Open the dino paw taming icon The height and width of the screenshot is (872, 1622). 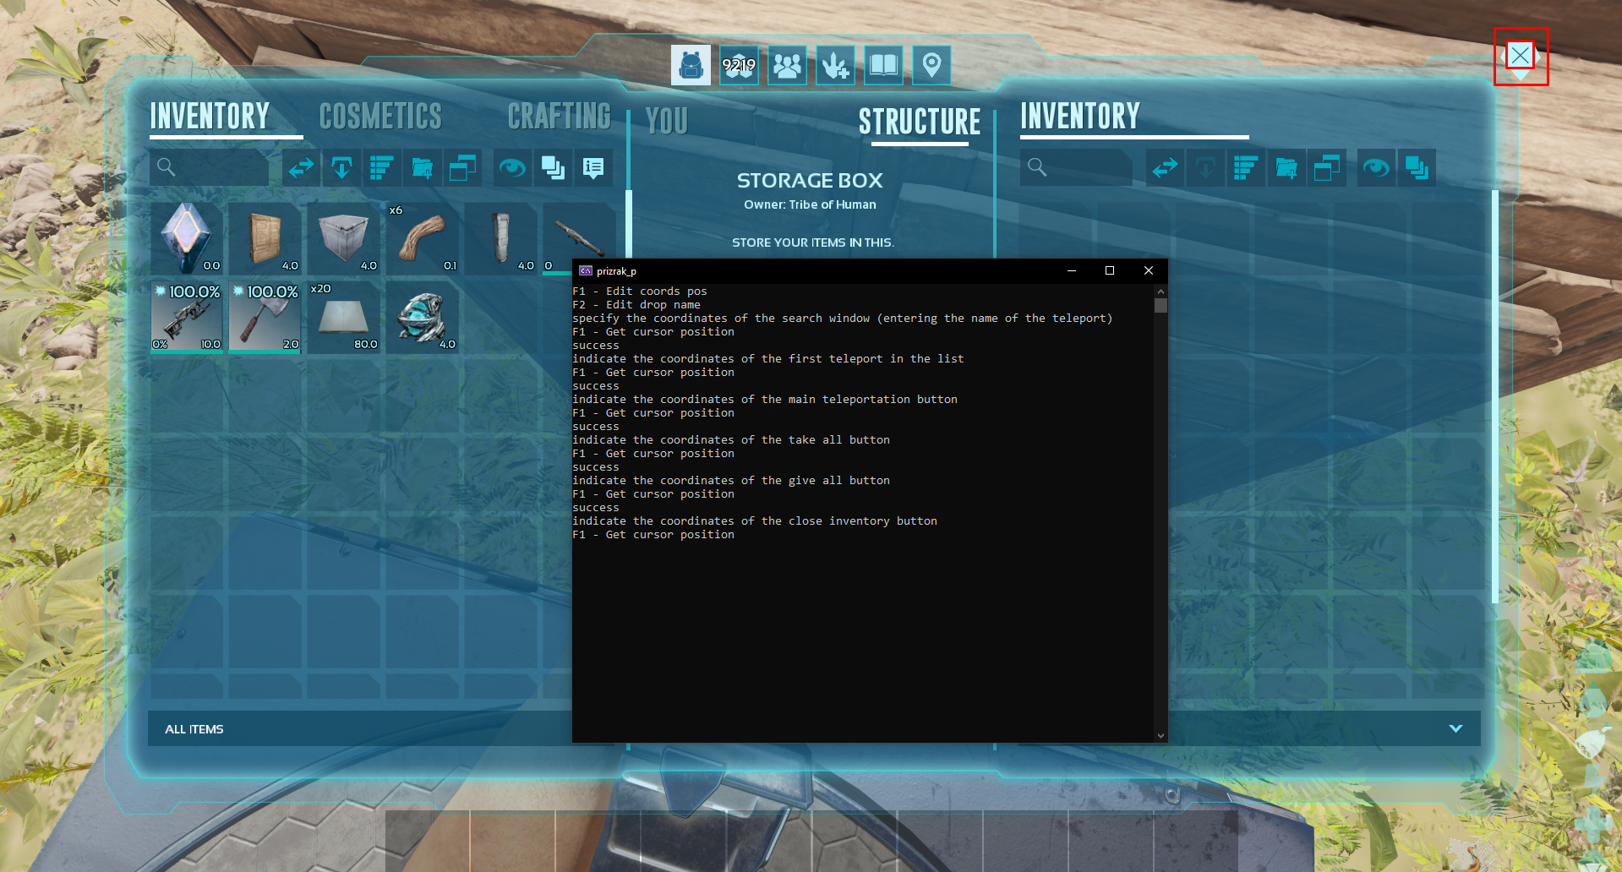pyautogui.click(x=835, y=65)
